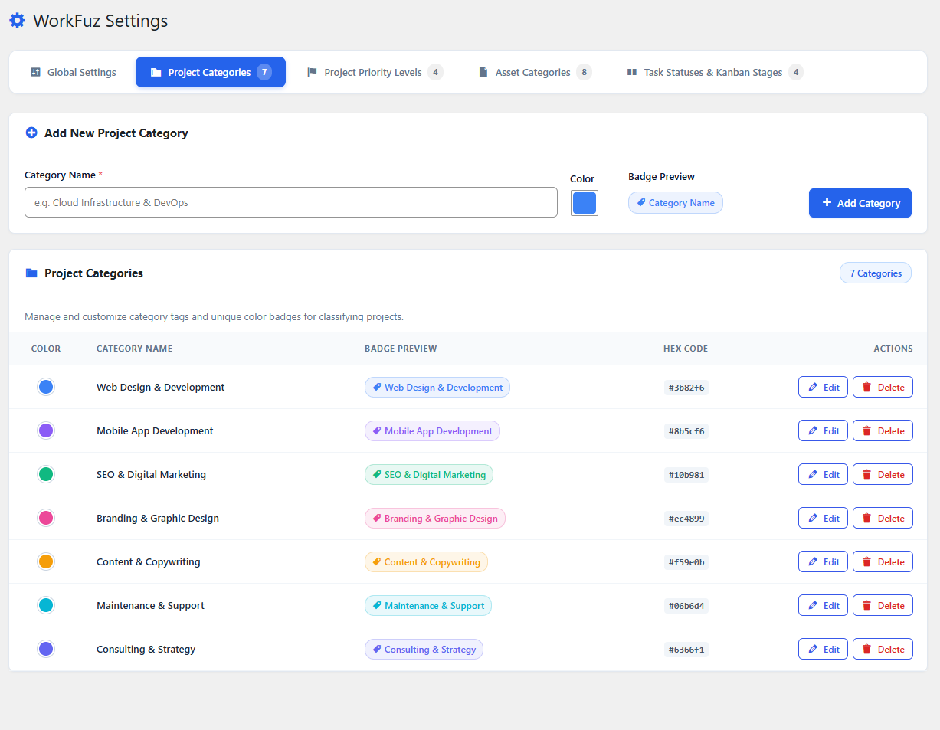Click the Content & Copywriting badge preview
The image size is (940, 730).
pos(426,561)
